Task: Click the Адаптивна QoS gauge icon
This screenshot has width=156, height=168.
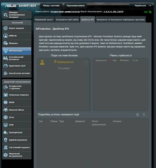Action: point(6,66)
